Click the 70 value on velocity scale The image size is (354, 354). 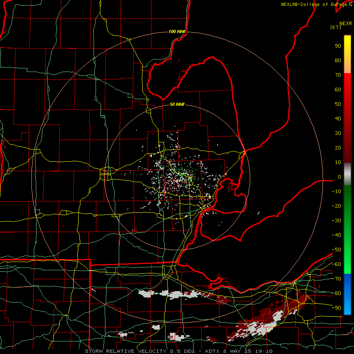click(x=338, y=75)
